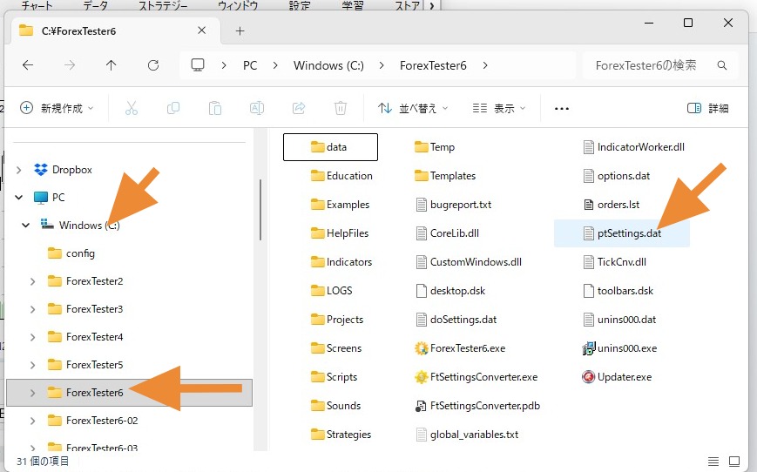This screenshot has height=472, width=757.
Task: Add a new Explorer tab
Action: tap(240, 30)
